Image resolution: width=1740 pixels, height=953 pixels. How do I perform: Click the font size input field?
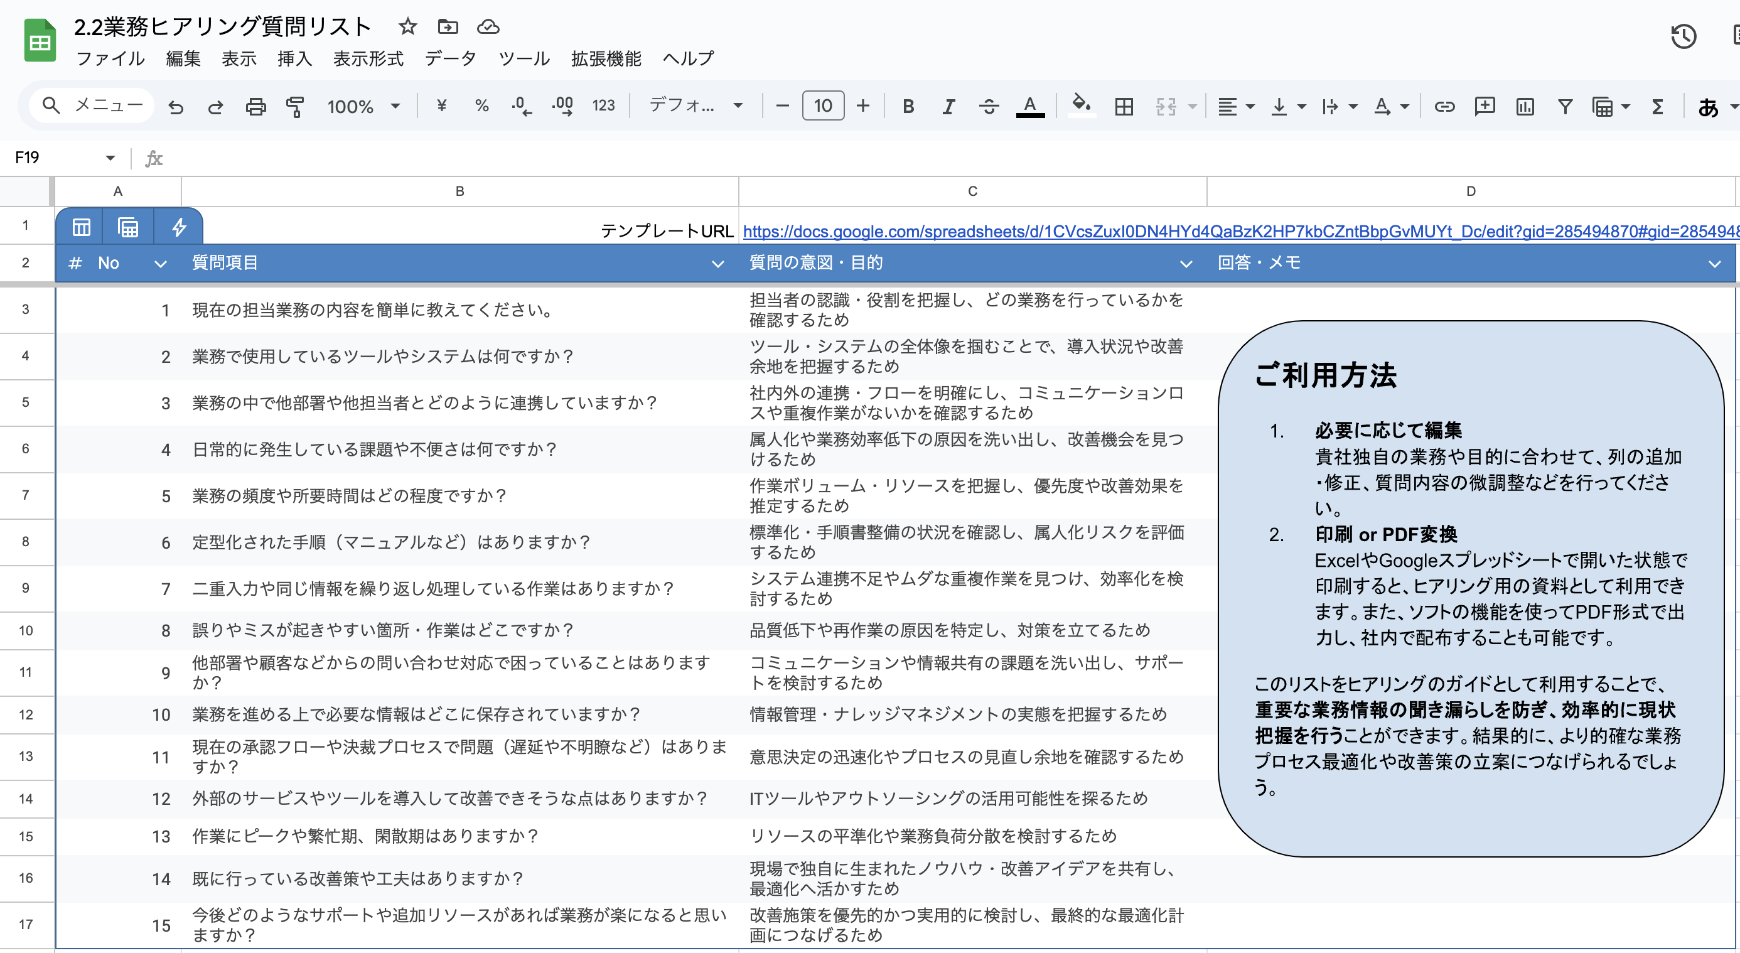822,106
